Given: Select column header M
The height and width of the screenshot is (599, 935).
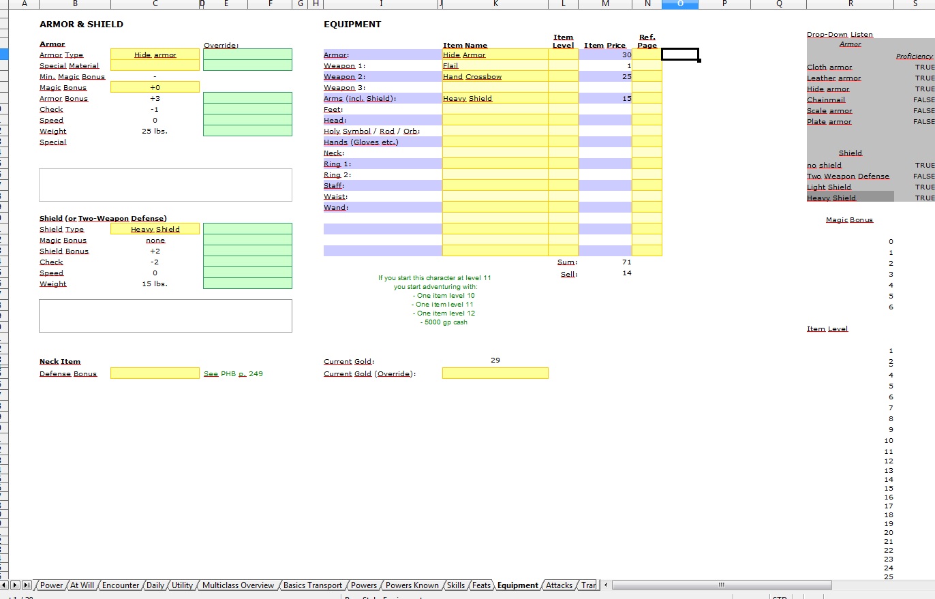Looking at the screenshot, I should click(605, 4).
